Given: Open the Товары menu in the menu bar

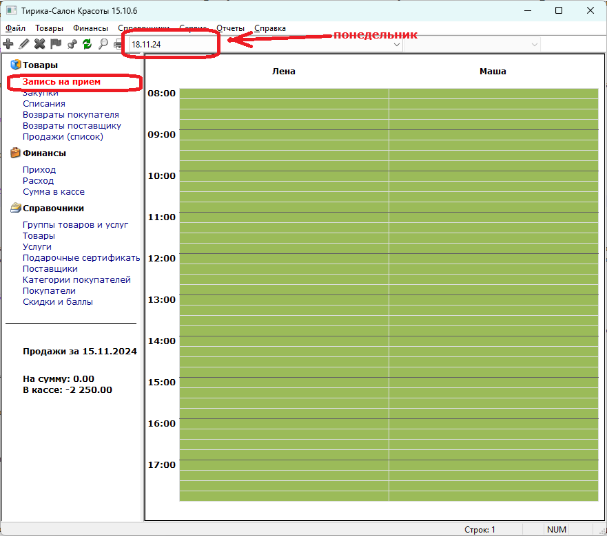Looking at the screenshot, I should [x=49, y=28].
